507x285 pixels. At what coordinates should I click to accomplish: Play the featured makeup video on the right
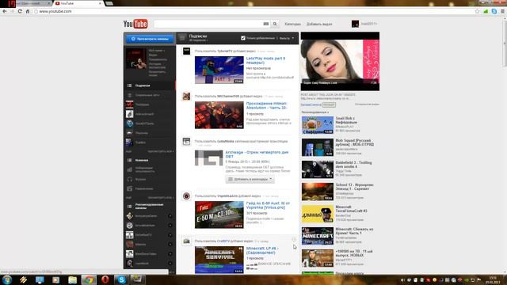click(x=340, y=62)
